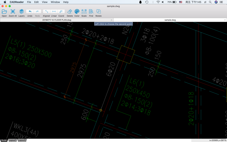Viewport: 227px width, 142px height.
Task: Click the Φ8-100(4) stirrup annotation
Action: click(153, 41)
